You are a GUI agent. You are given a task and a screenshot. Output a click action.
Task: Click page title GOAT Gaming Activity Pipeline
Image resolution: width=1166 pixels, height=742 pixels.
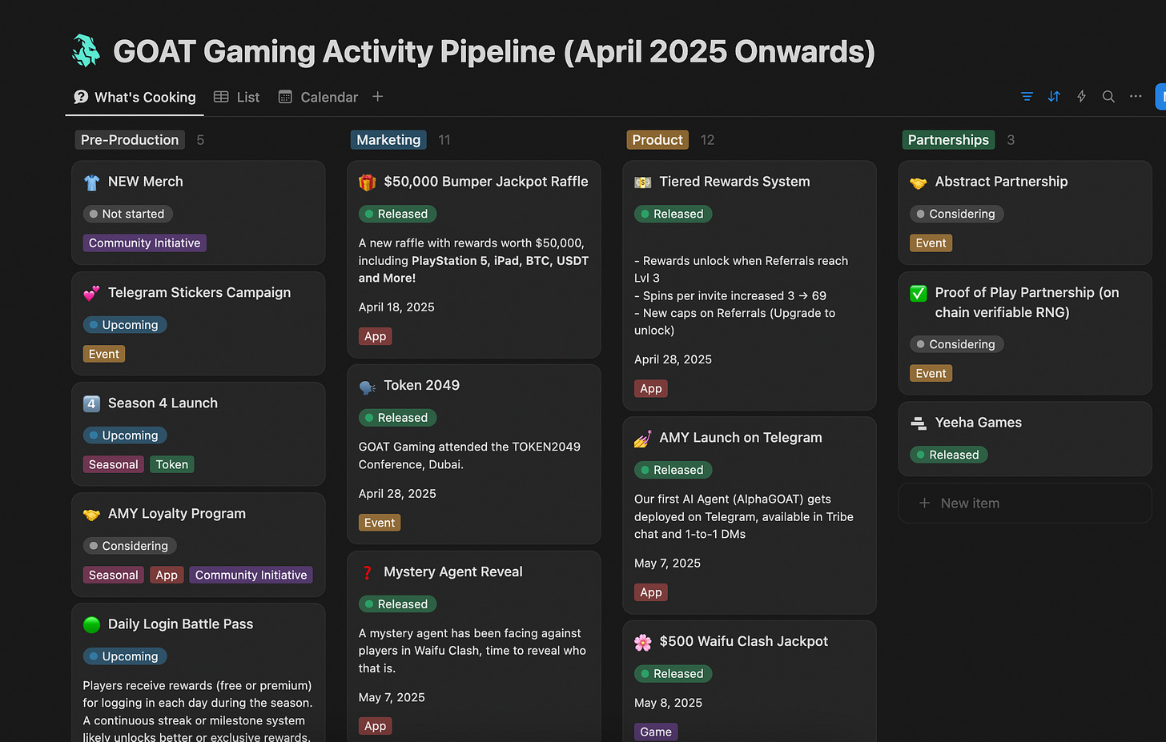point(494,51)
